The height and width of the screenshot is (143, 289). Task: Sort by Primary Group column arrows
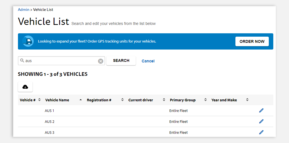click(205, 100)
